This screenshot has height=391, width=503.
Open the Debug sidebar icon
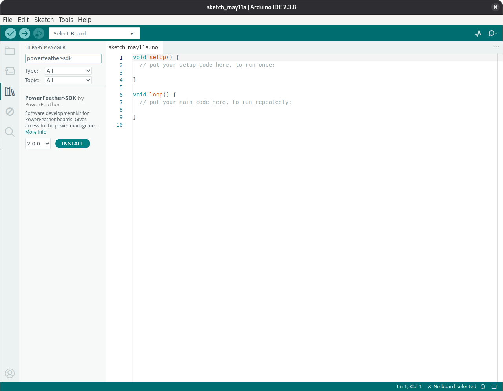pos(10,112)
